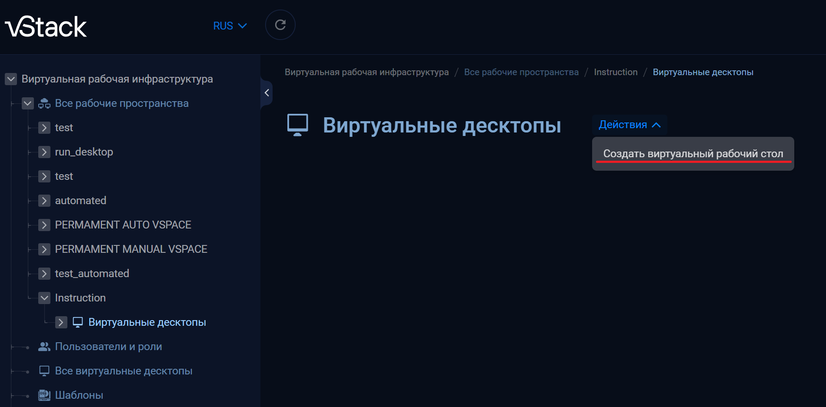Open test_automated workspace in sidebar
826x407 pixels.
coord(92,274)
